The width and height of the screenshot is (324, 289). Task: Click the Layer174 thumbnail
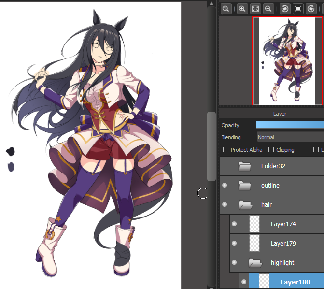pos(254,224)
